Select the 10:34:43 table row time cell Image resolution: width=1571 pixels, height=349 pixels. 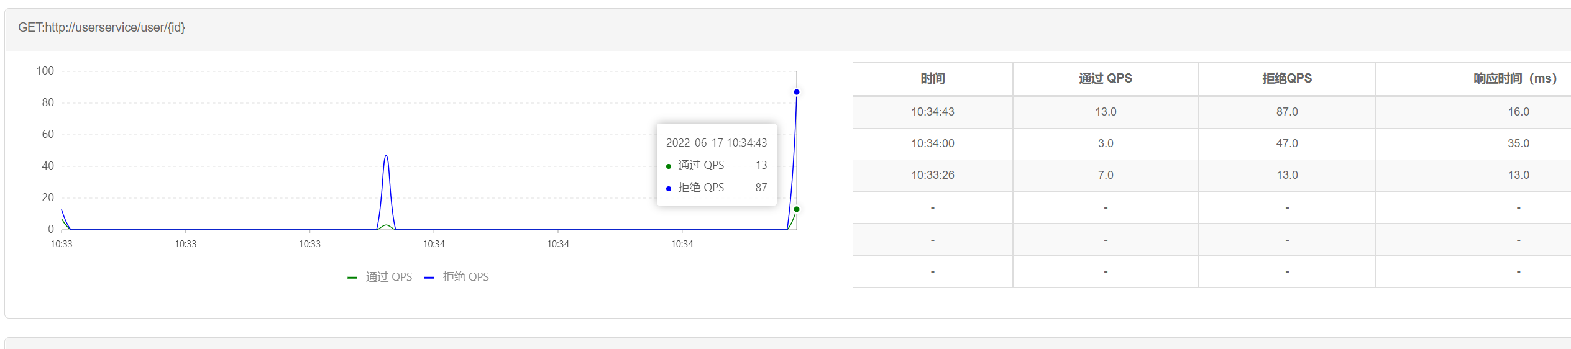pyautogui.click(x=933, y=112)
